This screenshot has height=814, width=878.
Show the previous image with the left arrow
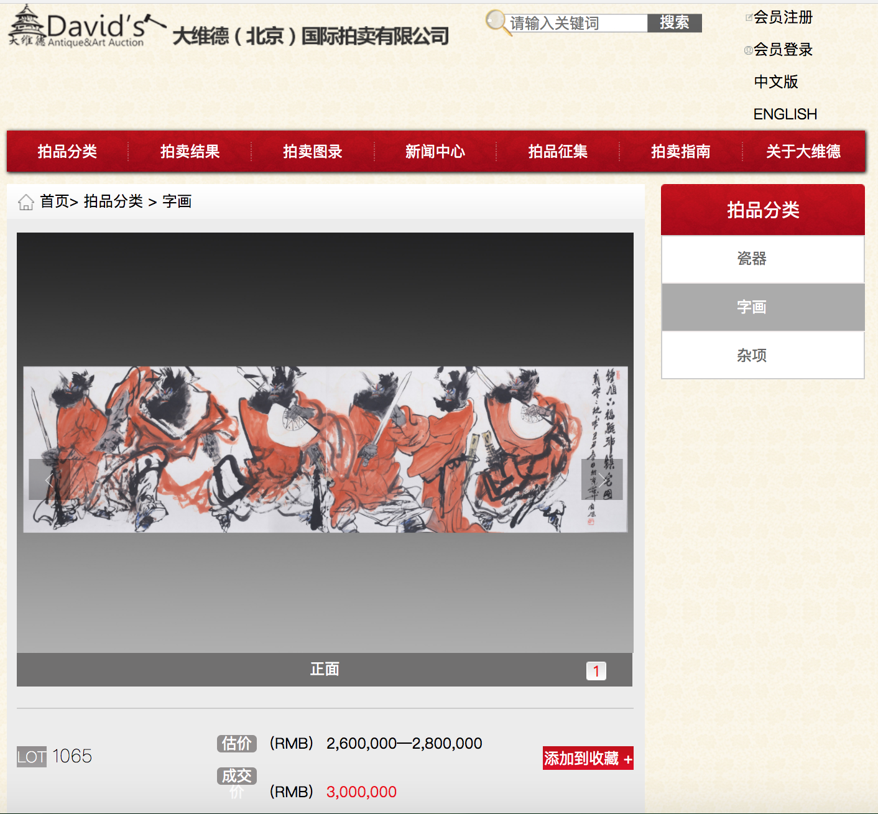point(49,479)
